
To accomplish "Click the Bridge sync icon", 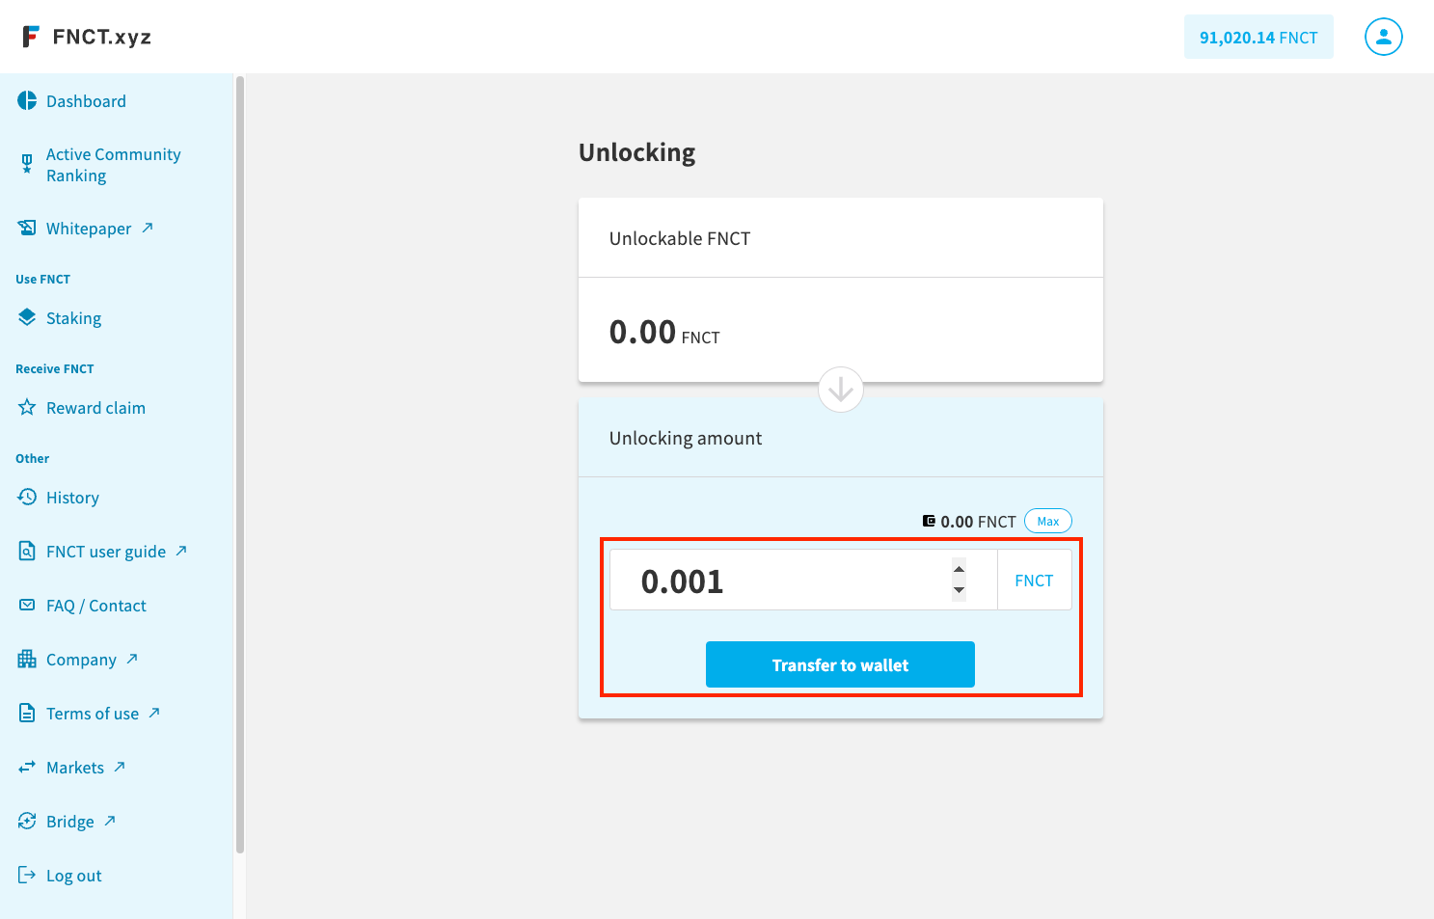I will [27, 821].
